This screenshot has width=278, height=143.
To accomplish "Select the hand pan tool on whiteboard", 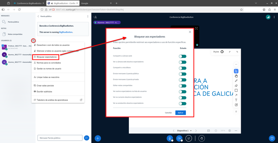I will point(236,76).
